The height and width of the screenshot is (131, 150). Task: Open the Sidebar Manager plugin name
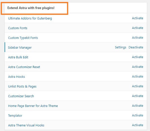tap(20, 47)
